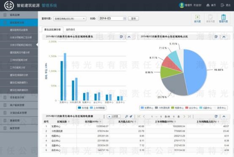This screenshot has height=157, width=234.
Task: Open the query scheme dropdown
Action: pyautogui.click(x=70, y=19)
